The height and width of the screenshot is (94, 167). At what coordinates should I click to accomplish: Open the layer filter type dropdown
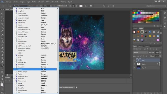tap(137, 49)
